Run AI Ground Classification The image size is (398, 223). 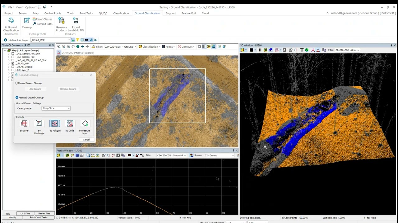(x=11, y=24)
